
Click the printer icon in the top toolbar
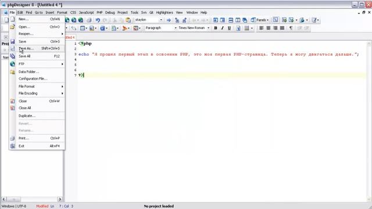[x=89, y=20]
